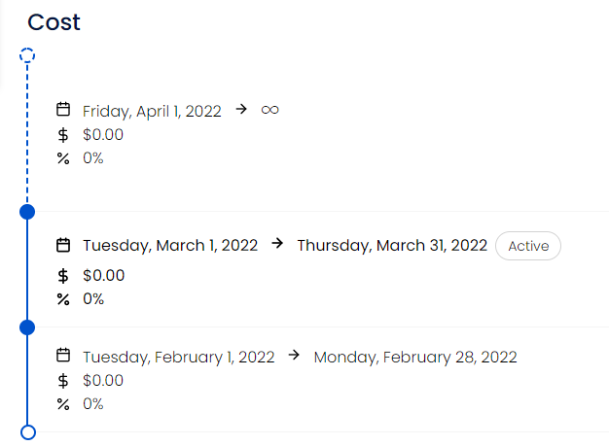Click the Friday, April 1, 2022 start date

point(152,112)
